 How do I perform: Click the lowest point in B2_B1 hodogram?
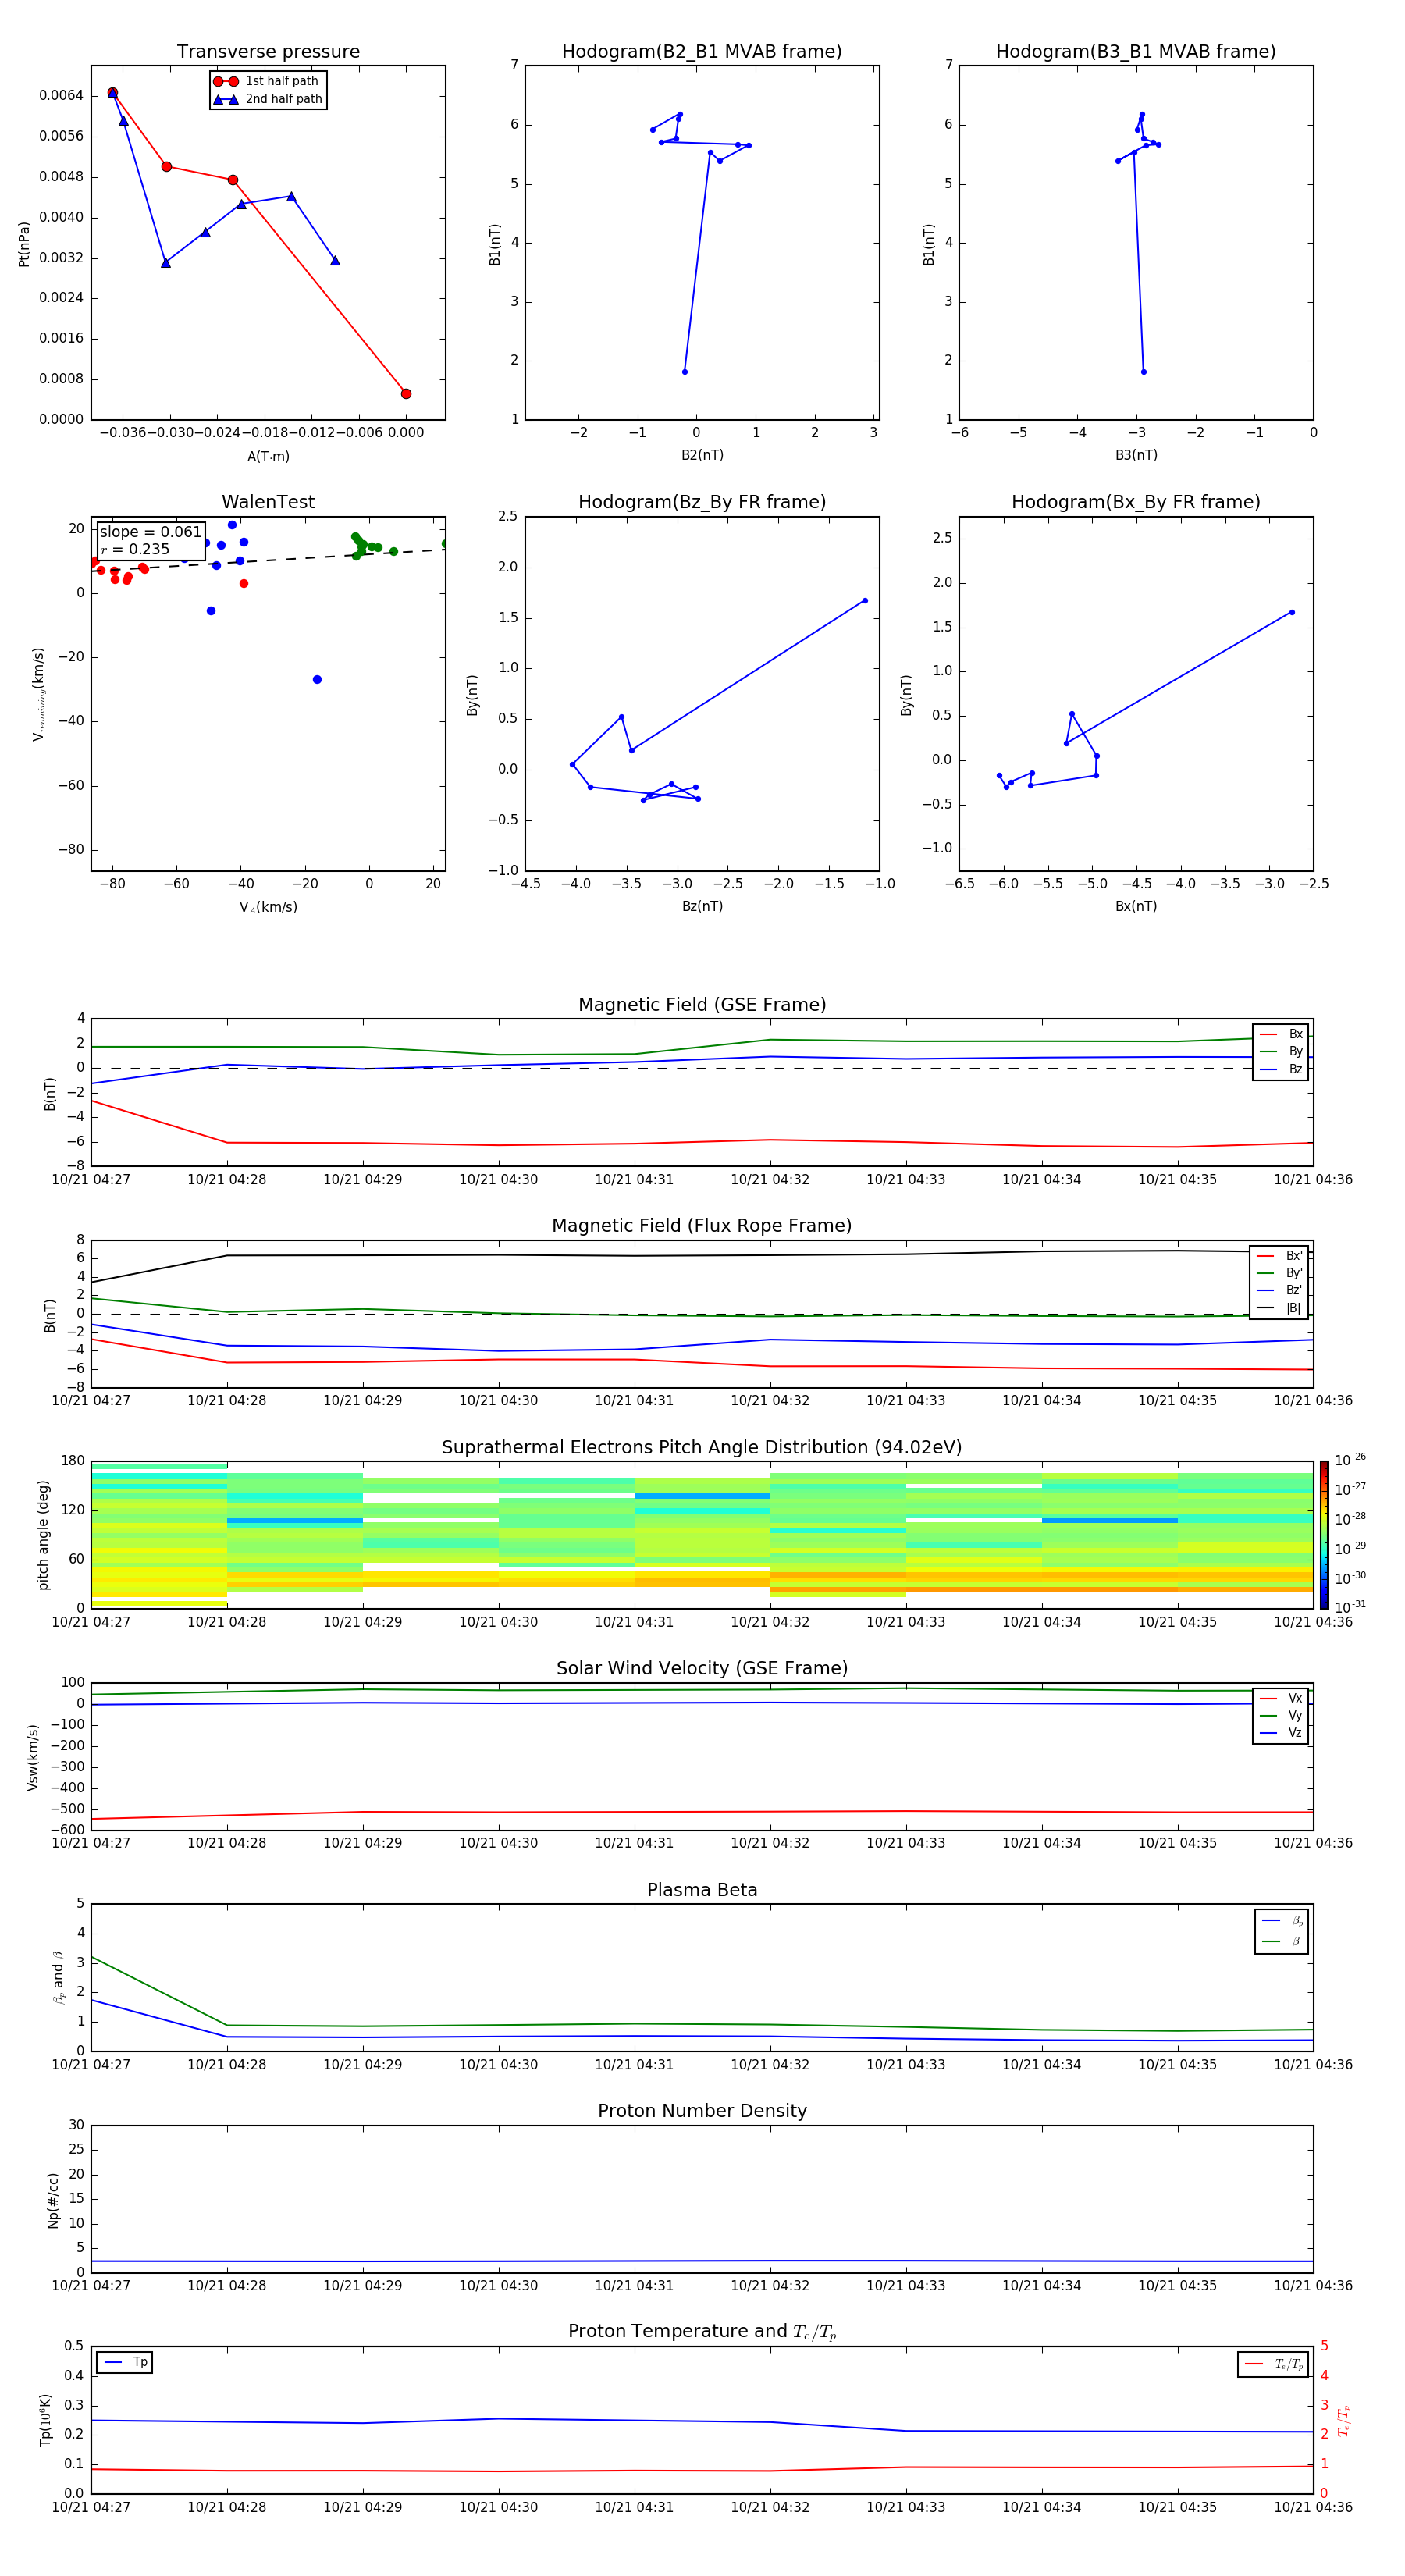[685, 372]
